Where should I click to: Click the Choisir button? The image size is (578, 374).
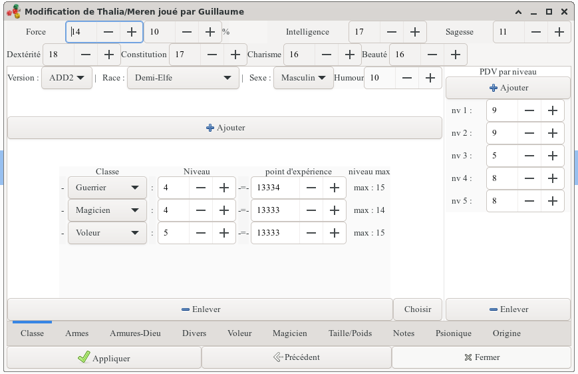(418, 309)
